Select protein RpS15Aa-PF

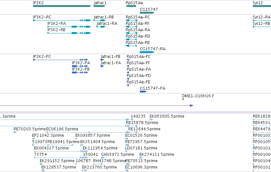point(128,66)
